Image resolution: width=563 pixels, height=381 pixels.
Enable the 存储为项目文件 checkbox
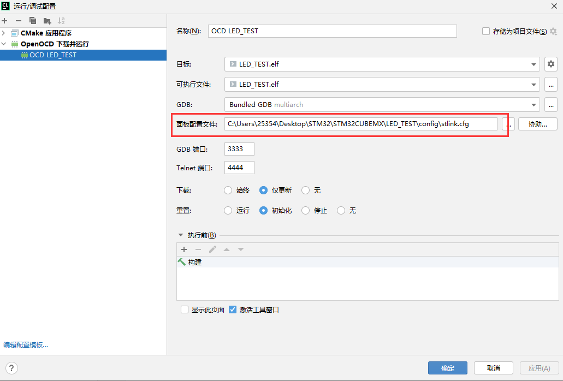[x=486, y=32]
